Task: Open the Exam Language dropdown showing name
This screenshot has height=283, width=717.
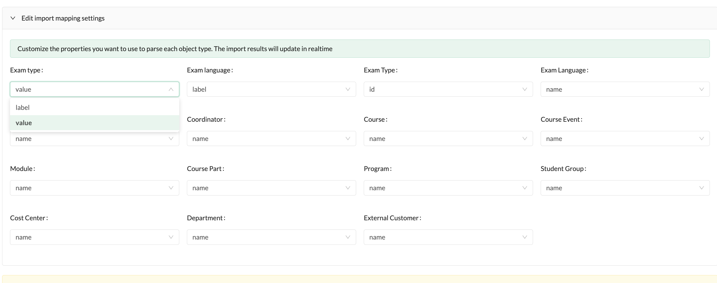Action: pos(625,89)
